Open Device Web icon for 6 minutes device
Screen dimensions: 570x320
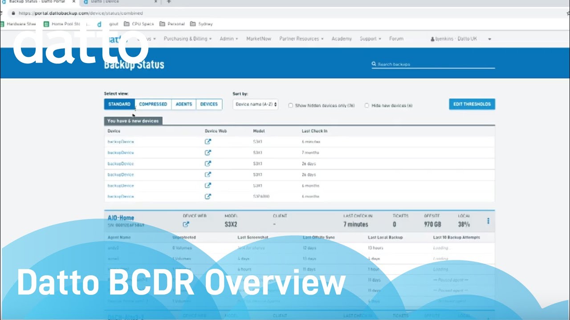(x=208, y=142)
